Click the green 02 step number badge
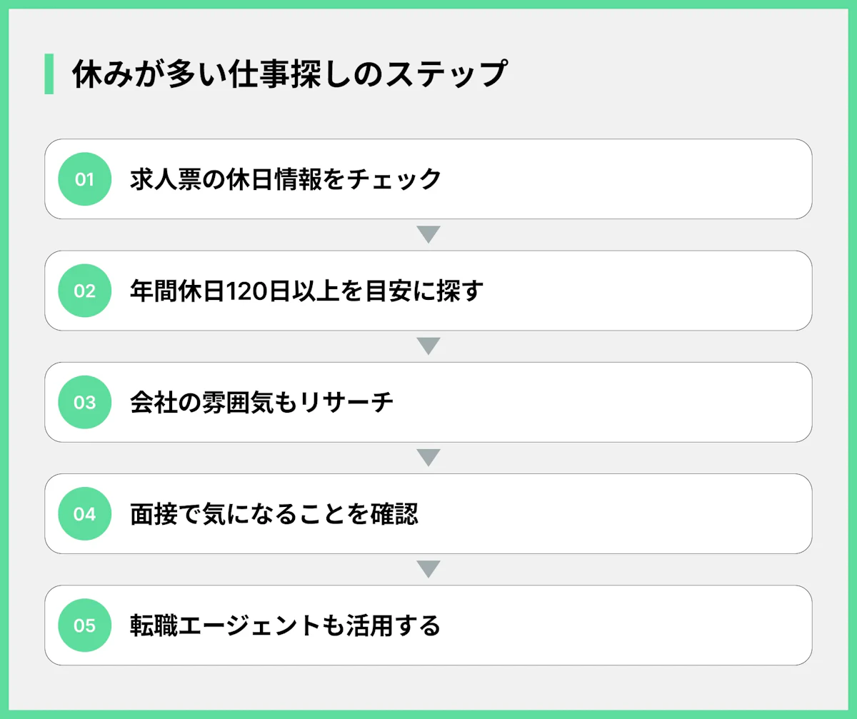Screen dimensions: 857x719 84,291
